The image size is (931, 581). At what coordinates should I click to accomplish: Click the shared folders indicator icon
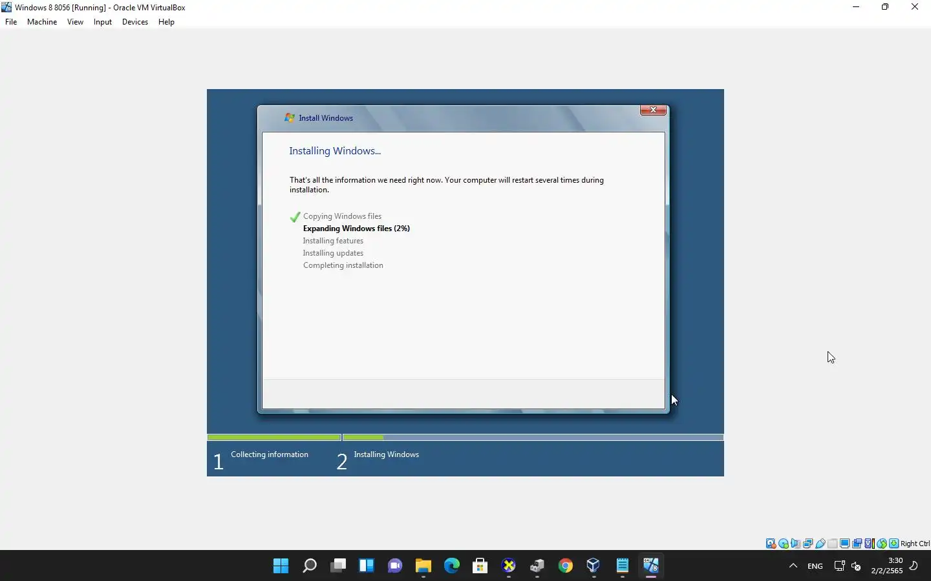pos(832,544)
